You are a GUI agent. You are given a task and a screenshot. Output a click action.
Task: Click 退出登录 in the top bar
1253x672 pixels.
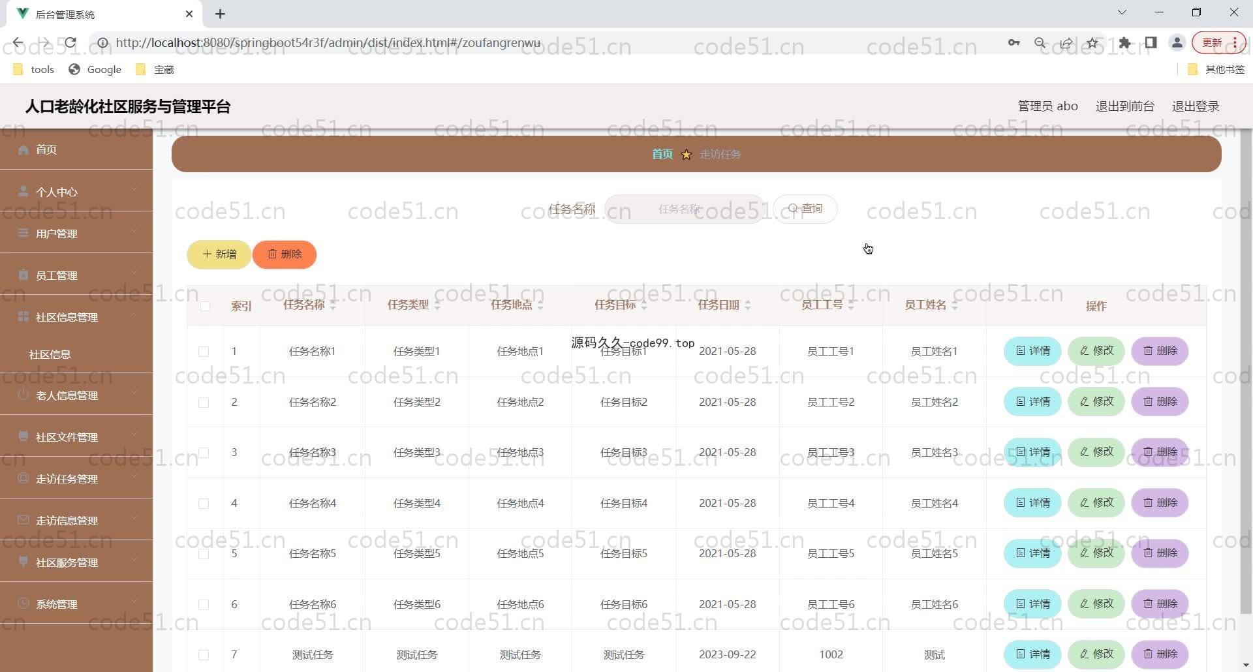(1195, 106)
